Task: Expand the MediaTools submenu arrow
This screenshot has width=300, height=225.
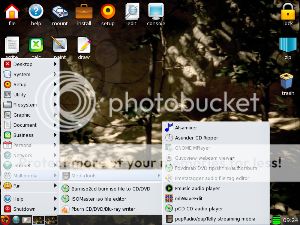Action: [159, 175]
